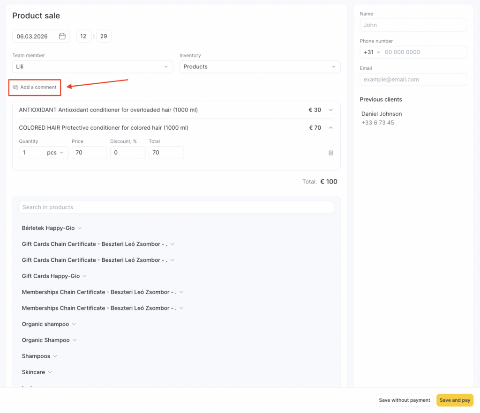Click Save and pay button

click(x=455, y=400)
